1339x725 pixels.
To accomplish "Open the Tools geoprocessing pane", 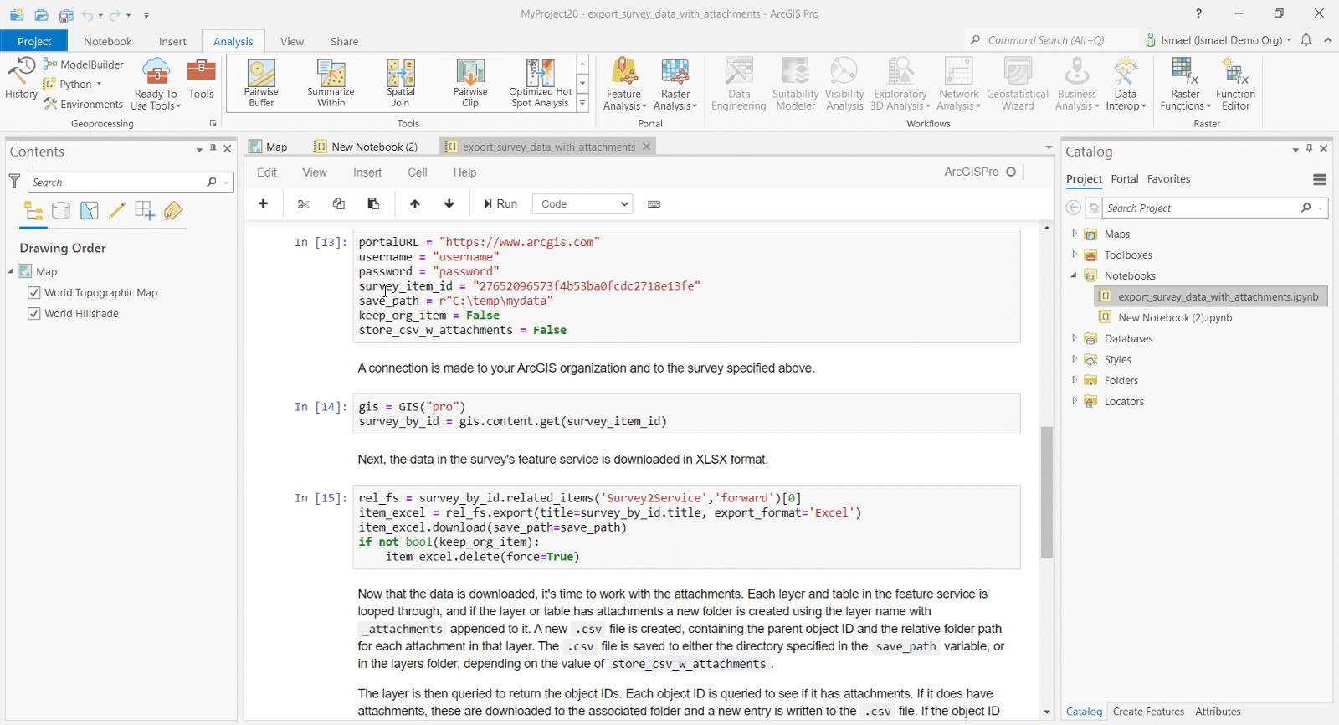I will pyautogui.click(x=201, y=80).
